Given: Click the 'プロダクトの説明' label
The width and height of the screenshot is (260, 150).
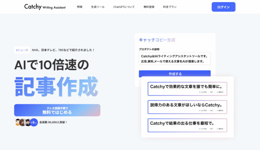Looking at the screenshot, I should (x=149, y=49).
